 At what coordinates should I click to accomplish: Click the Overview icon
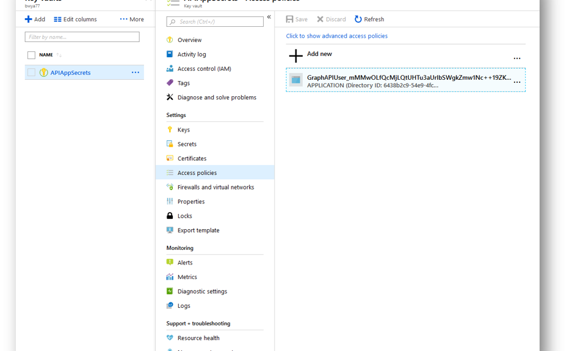tap(170, 40)
